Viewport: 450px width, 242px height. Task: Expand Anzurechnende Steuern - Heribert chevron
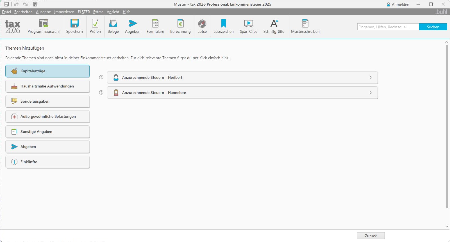pyautogui.click(x=371, y=77)
